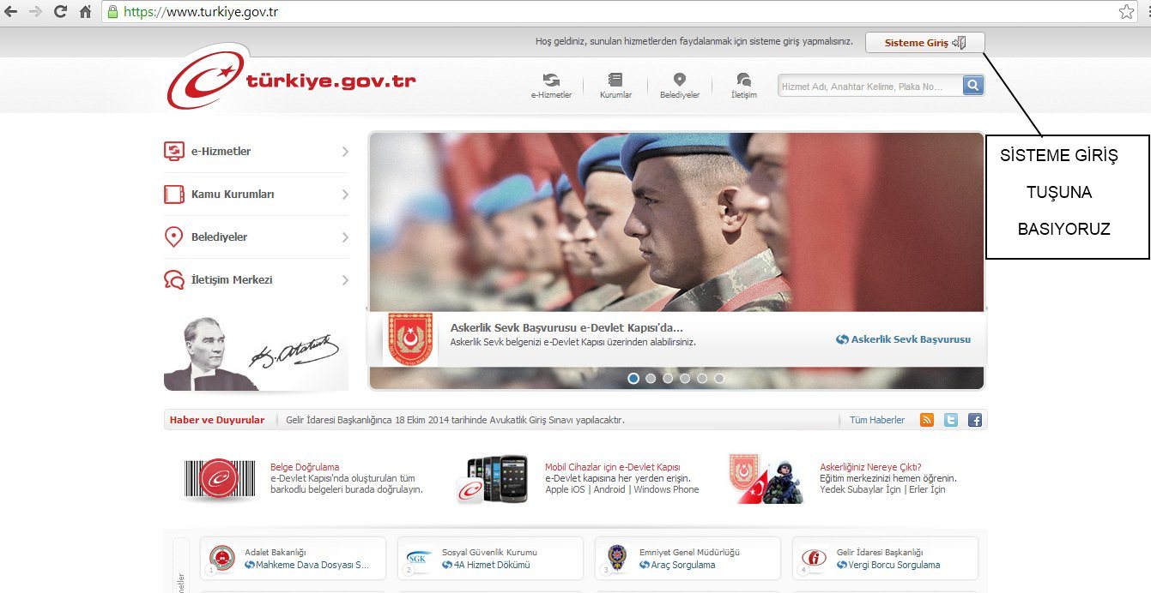Screen dimensions: 1151x593
Task: Expand e-Hizmetler sidebar chevron
Action: (x=345, y=152)
